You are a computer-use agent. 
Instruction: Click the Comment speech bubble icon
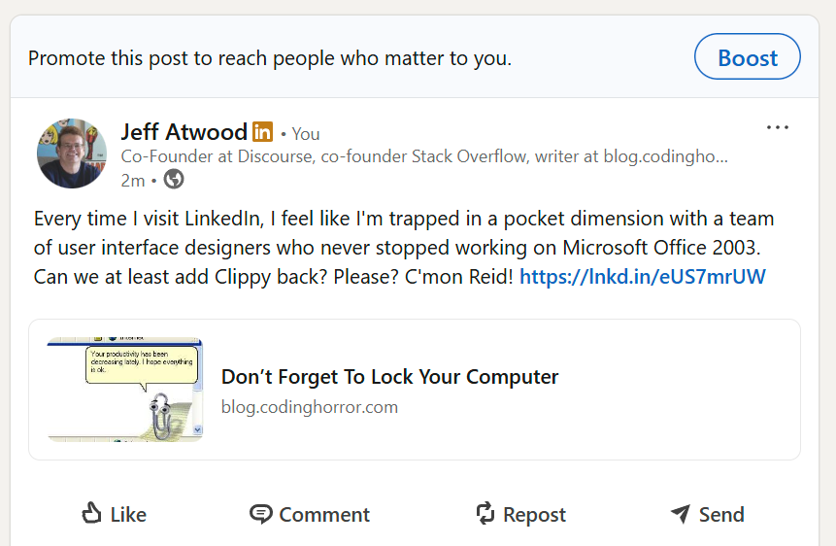pyautogui.click(x=260, y=514)
